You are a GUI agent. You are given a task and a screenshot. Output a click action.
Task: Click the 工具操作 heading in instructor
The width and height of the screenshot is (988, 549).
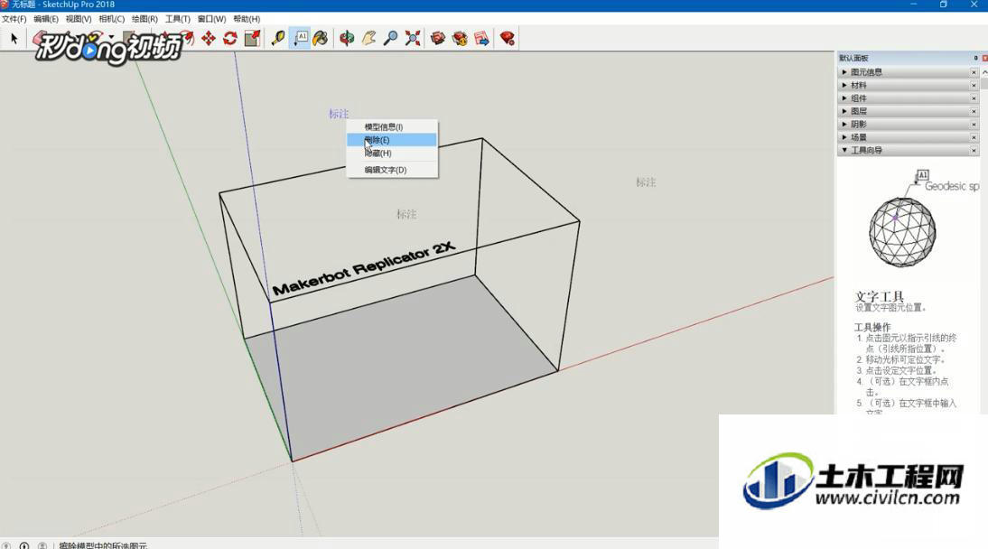point(872,327)
